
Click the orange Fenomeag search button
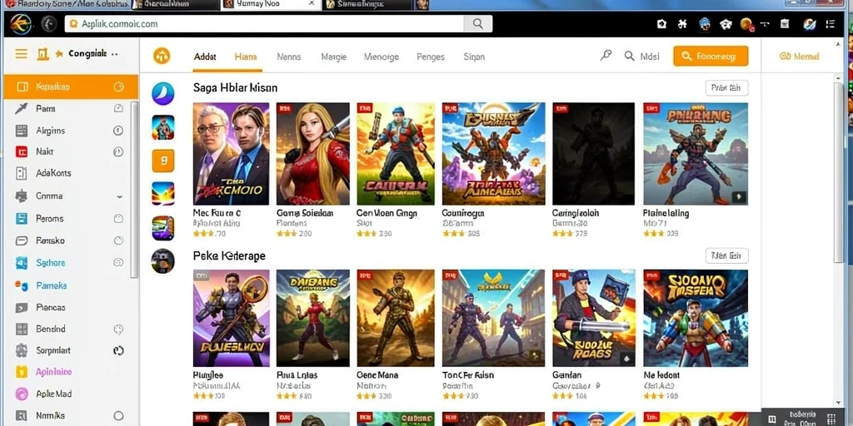tap(711, 56)
